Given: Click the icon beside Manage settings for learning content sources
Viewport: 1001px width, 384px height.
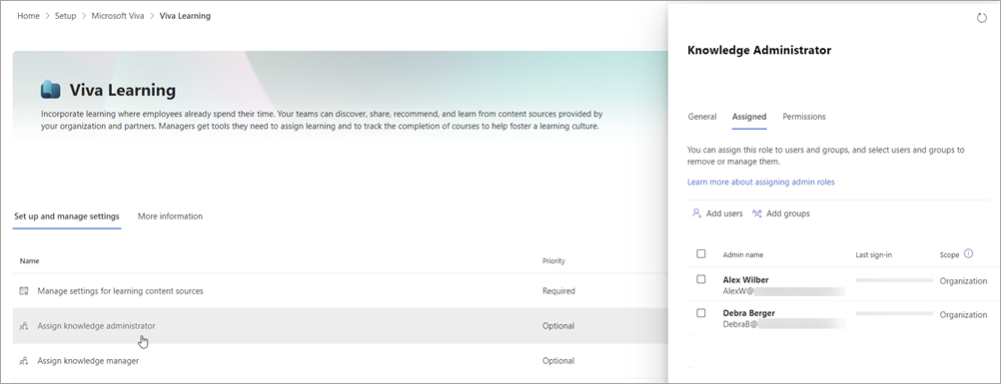Looking at the screenshot, I should (x=24, y=291).
